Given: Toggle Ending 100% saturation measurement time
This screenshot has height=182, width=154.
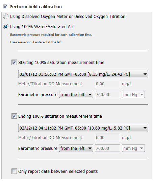Looking at the screenshot, I should click(x=14, y=116).
